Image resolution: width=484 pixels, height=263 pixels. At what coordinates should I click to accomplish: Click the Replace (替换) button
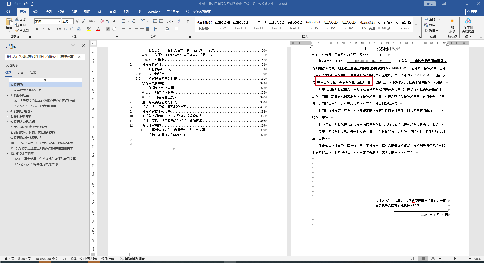point(430,25)
